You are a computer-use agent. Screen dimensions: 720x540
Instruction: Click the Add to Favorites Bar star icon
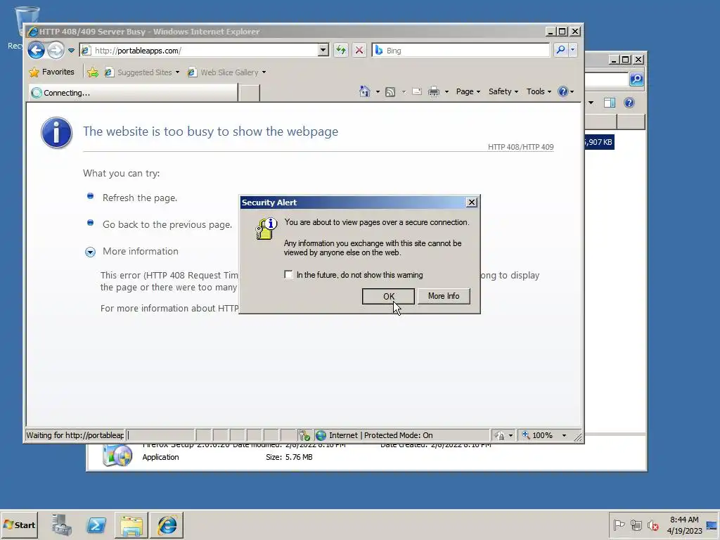[x=93, y=72]
